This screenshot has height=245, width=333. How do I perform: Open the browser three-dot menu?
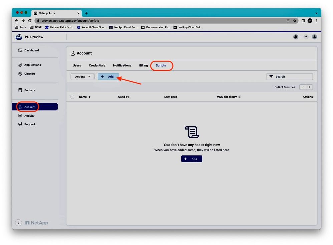(x=317, y=21)
